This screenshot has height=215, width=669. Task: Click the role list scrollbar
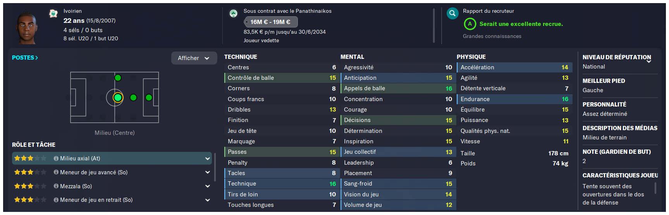coord(215,167)
